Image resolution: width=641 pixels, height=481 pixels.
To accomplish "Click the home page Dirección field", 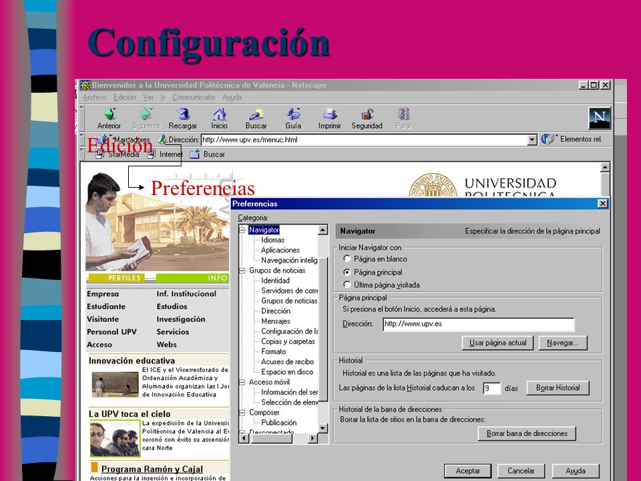I will (479, 324).
